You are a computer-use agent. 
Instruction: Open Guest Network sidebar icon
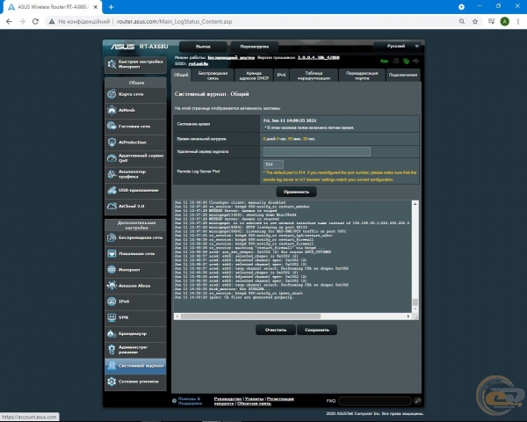coord(112,126)
